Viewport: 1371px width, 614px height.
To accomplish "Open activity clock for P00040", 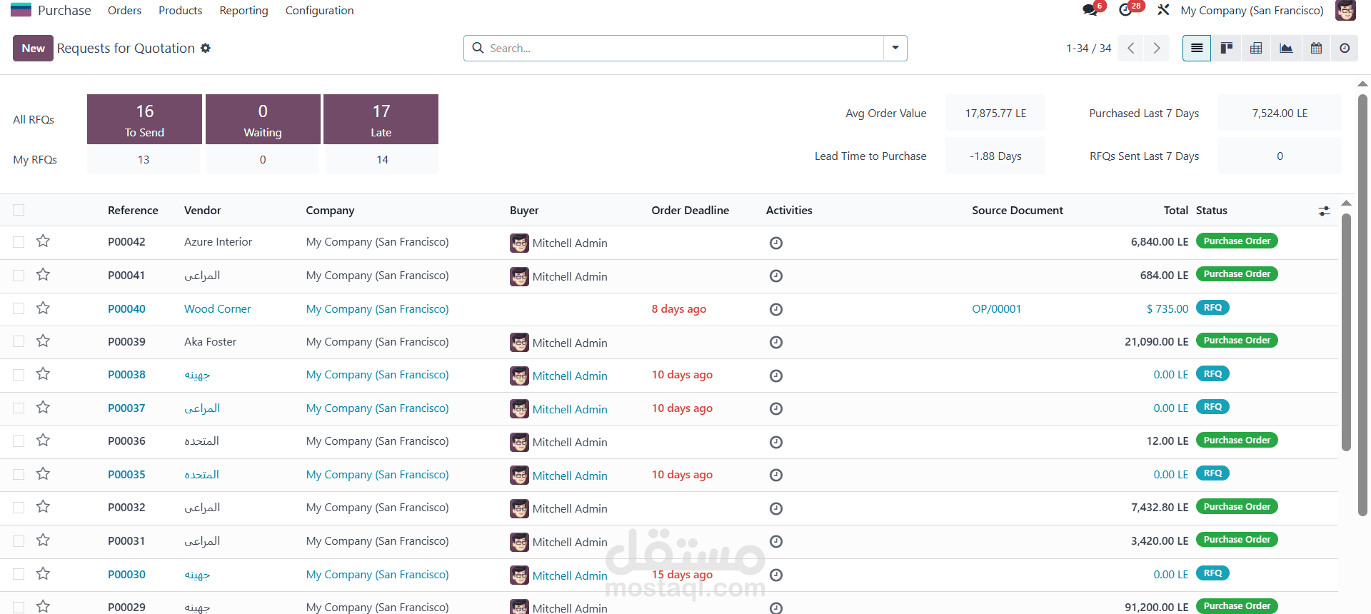I will [776, 309].
